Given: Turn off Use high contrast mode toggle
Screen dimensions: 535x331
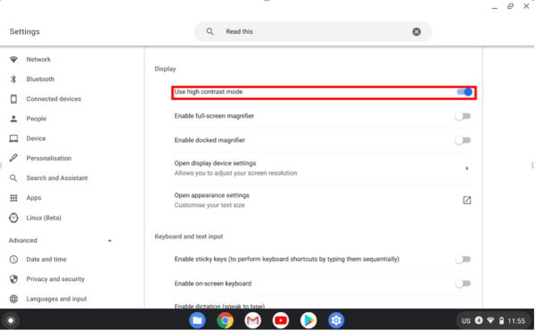Looking at the screenshot, I should click(x=465, y=92).
